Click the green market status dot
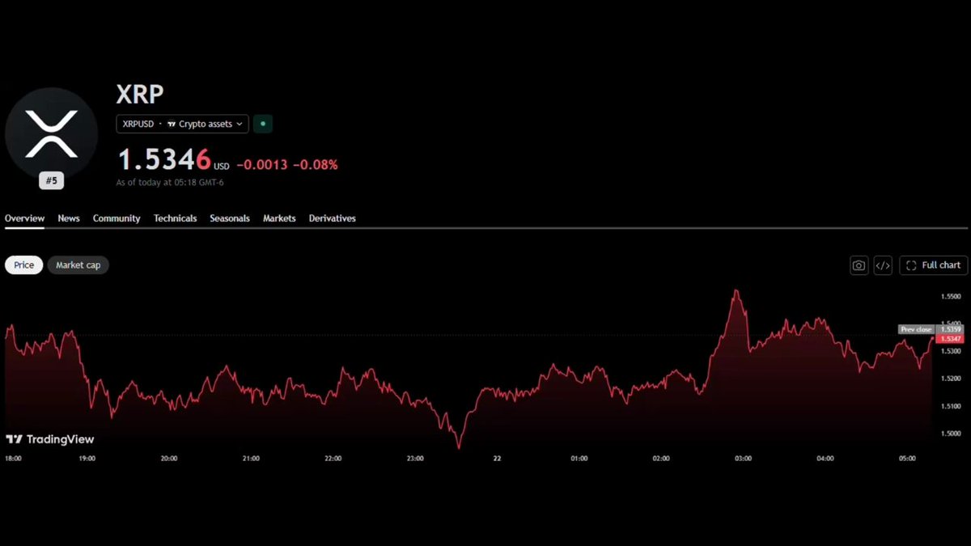The height and width of the screenshot is (546, 971). click(x=263, y=124)
